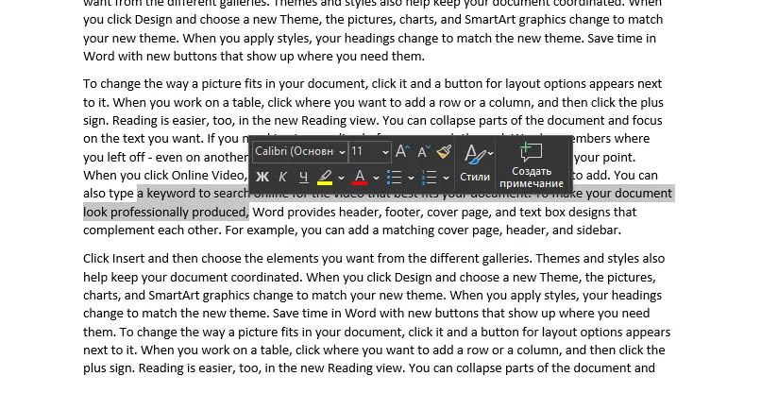This screenshot has width=761, height=393.
Task: Click the increase font size icon
Action: (x=402, y=151)
